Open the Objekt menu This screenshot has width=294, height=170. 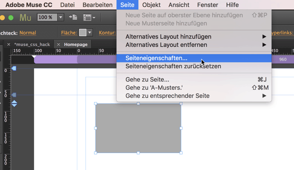point(151,5)
